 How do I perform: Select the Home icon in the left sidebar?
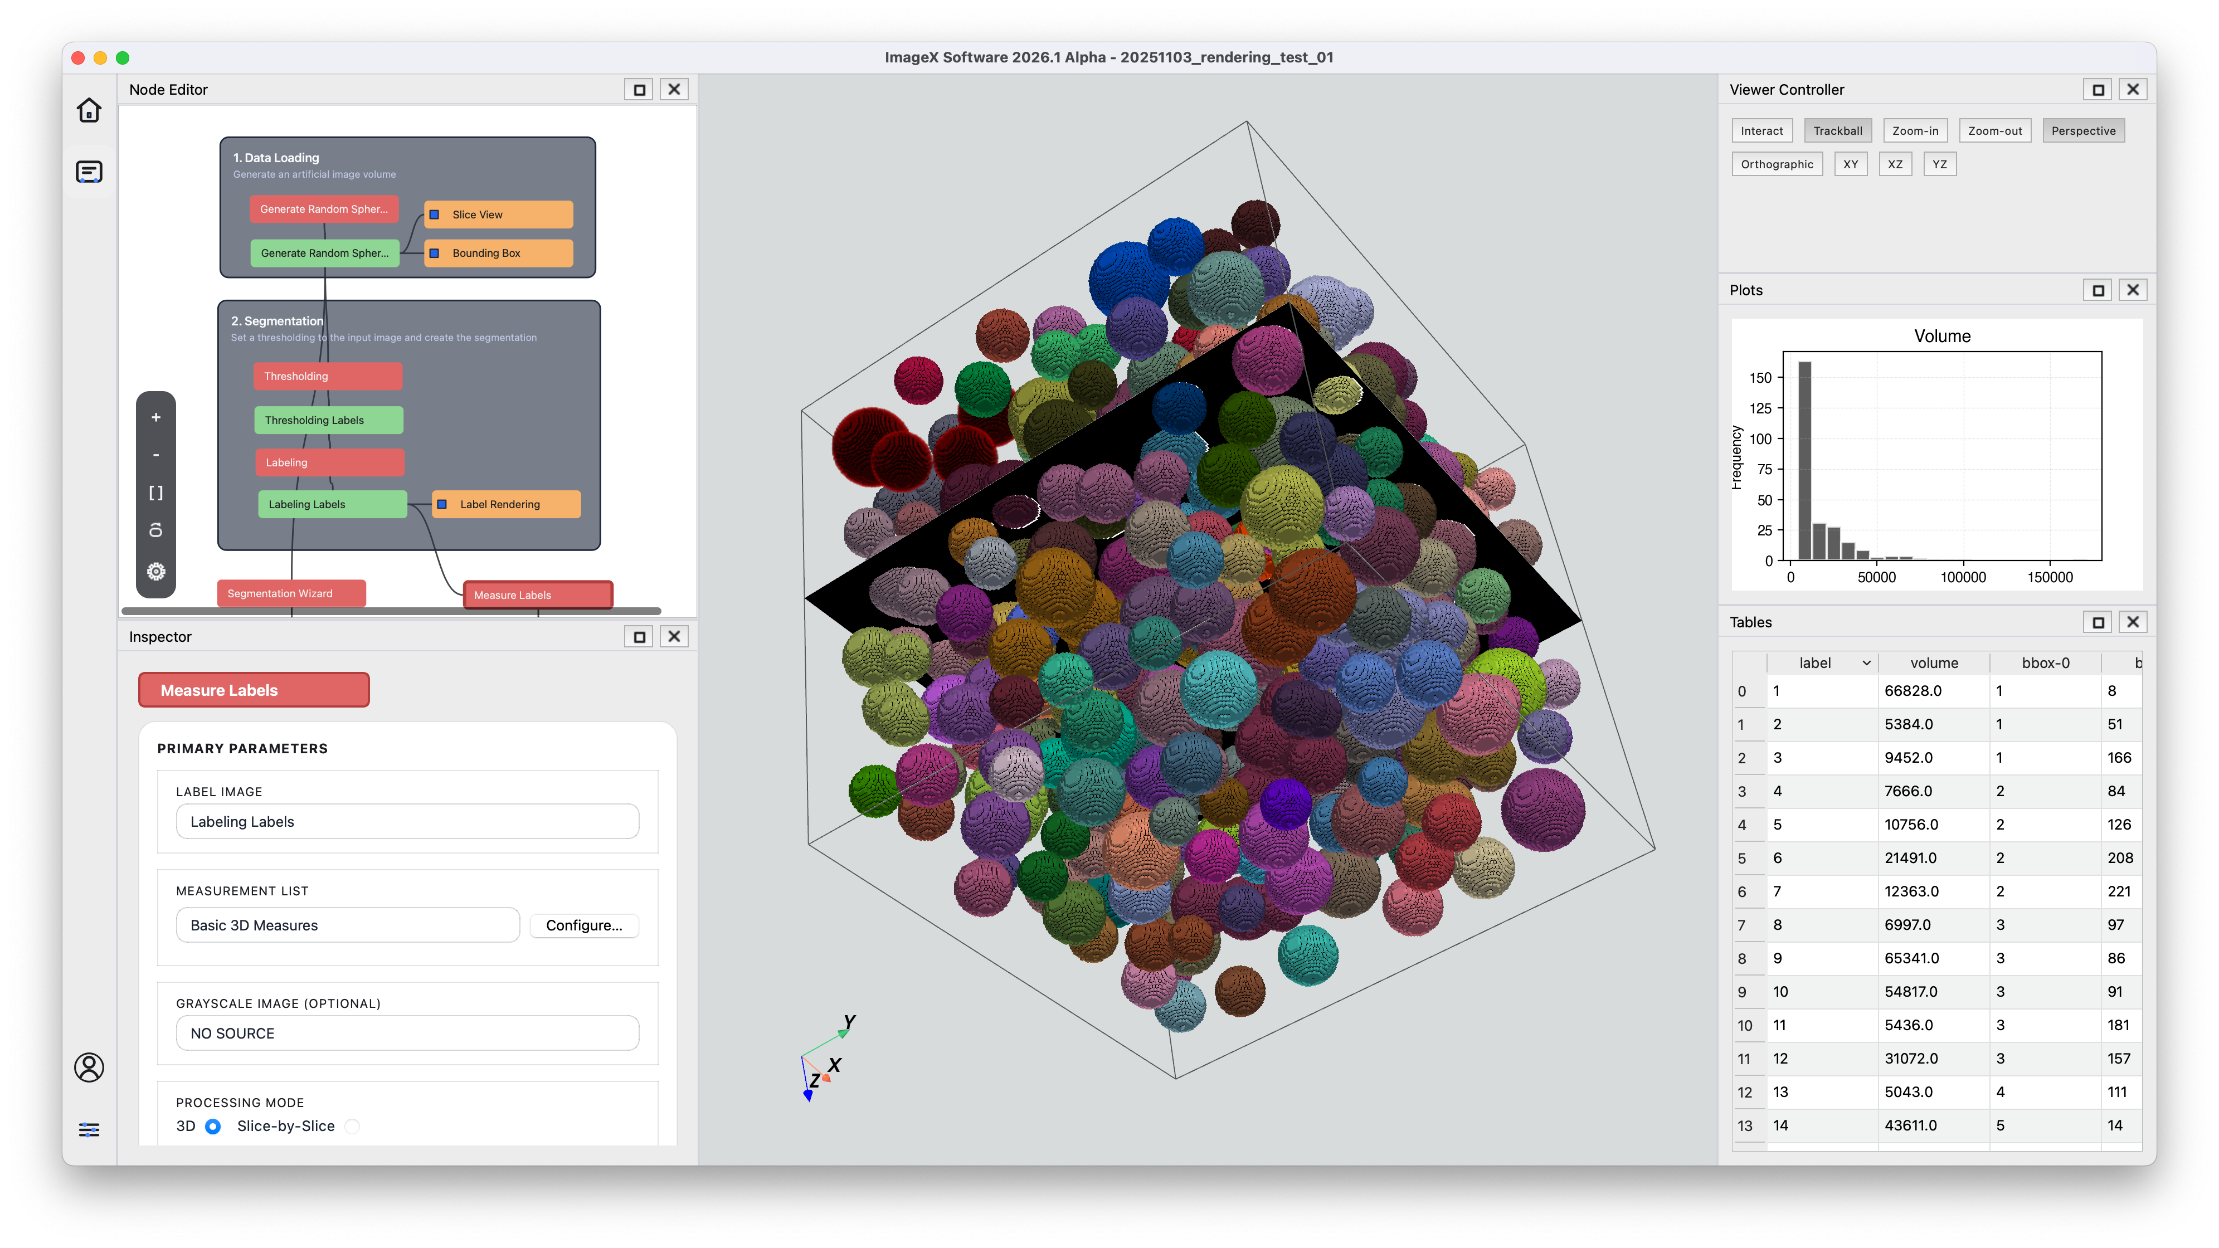click(89, 110)
